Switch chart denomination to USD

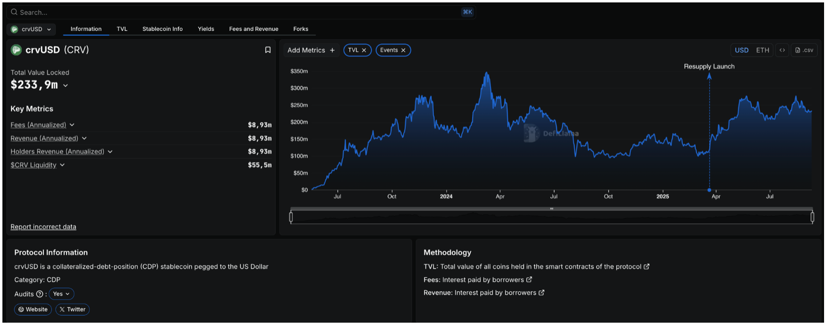pyautogui.click(x=741, y=50)
